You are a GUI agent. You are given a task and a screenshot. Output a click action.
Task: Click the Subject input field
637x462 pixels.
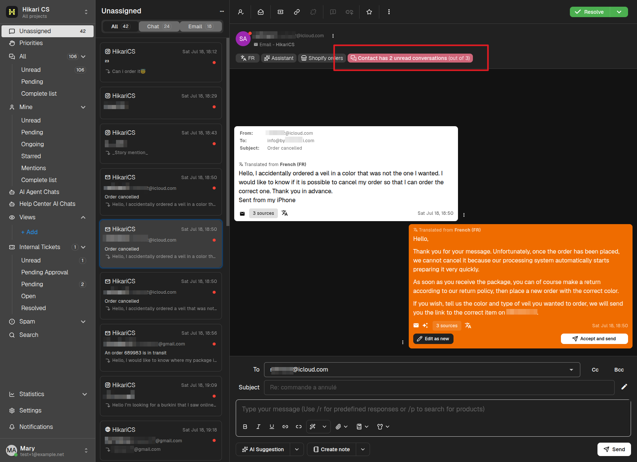tap(439, 388)
